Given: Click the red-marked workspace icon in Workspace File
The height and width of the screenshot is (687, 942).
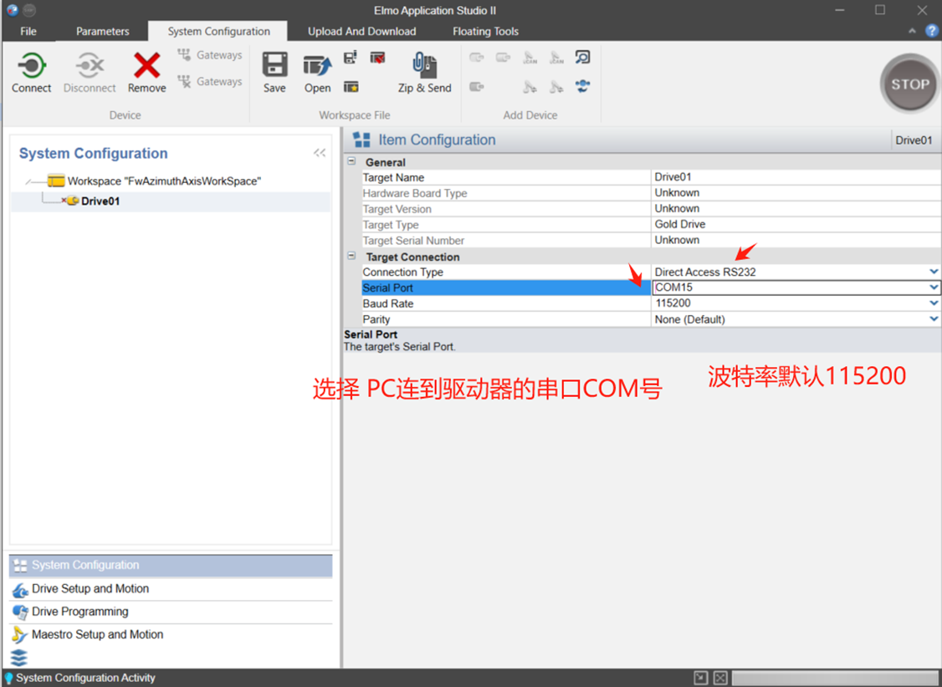Looking at the screenshot, I should click(378, 58).
